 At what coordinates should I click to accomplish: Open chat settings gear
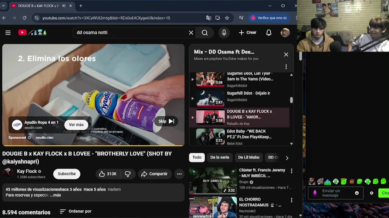click(372, 193)
